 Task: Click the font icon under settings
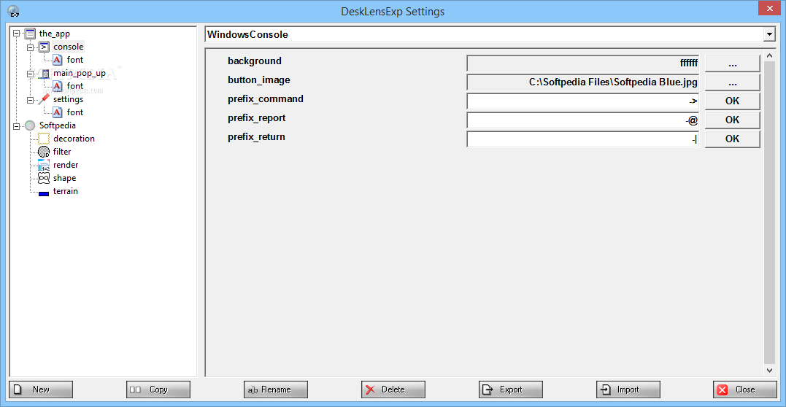point(58,112)
